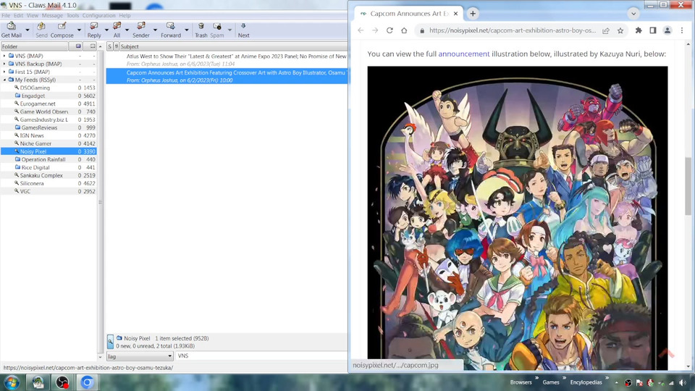This screenshot has height=391, width=695.
Task: Click the share page icon in address bar
Action: point(606,30)
